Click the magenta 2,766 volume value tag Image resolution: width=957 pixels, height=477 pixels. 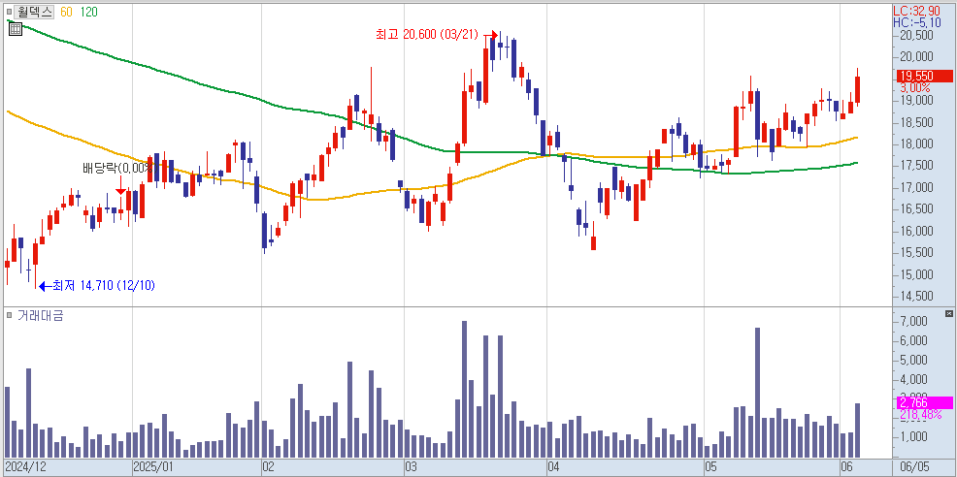point(924,402)
